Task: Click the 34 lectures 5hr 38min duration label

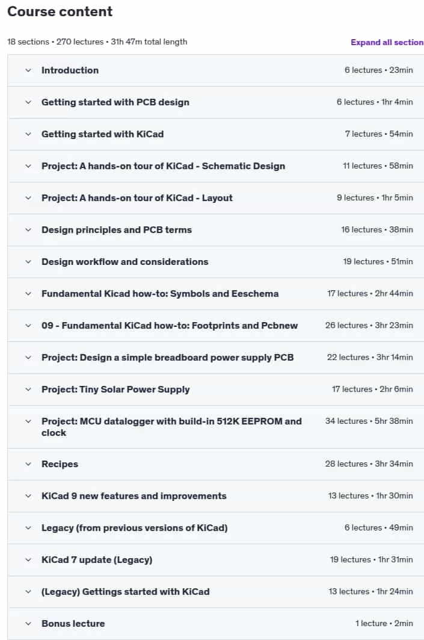Action: pyautogui.click(x=369, y=421)
